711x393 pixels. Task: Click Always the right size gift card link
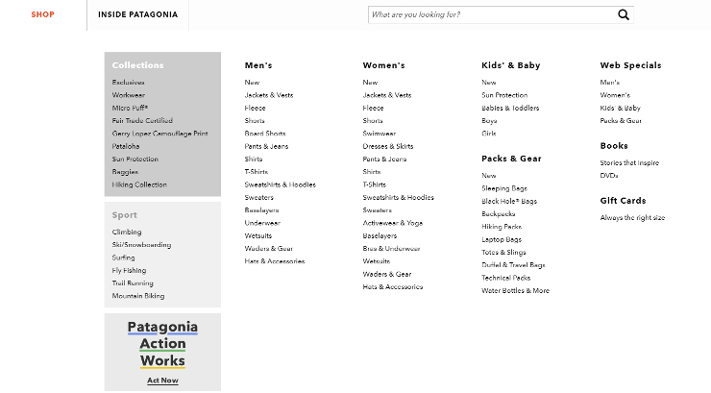632,218
